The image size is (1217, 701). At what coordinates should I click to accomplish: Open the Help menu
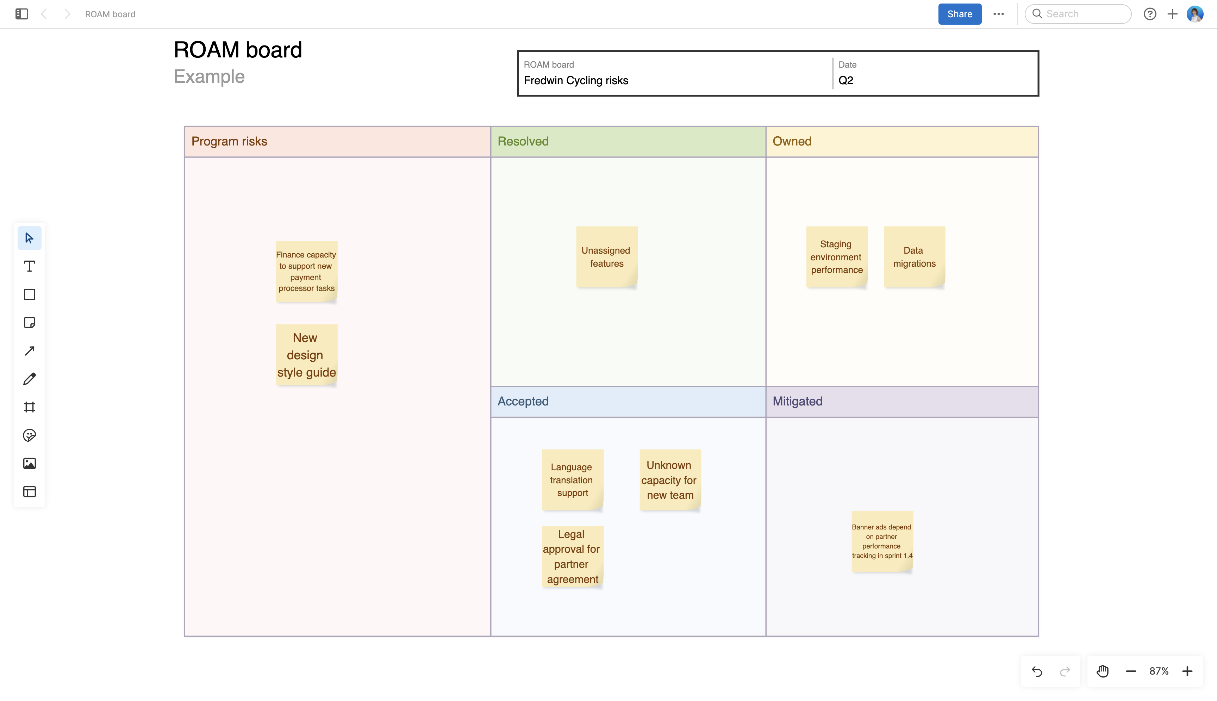pos(1150,13)
